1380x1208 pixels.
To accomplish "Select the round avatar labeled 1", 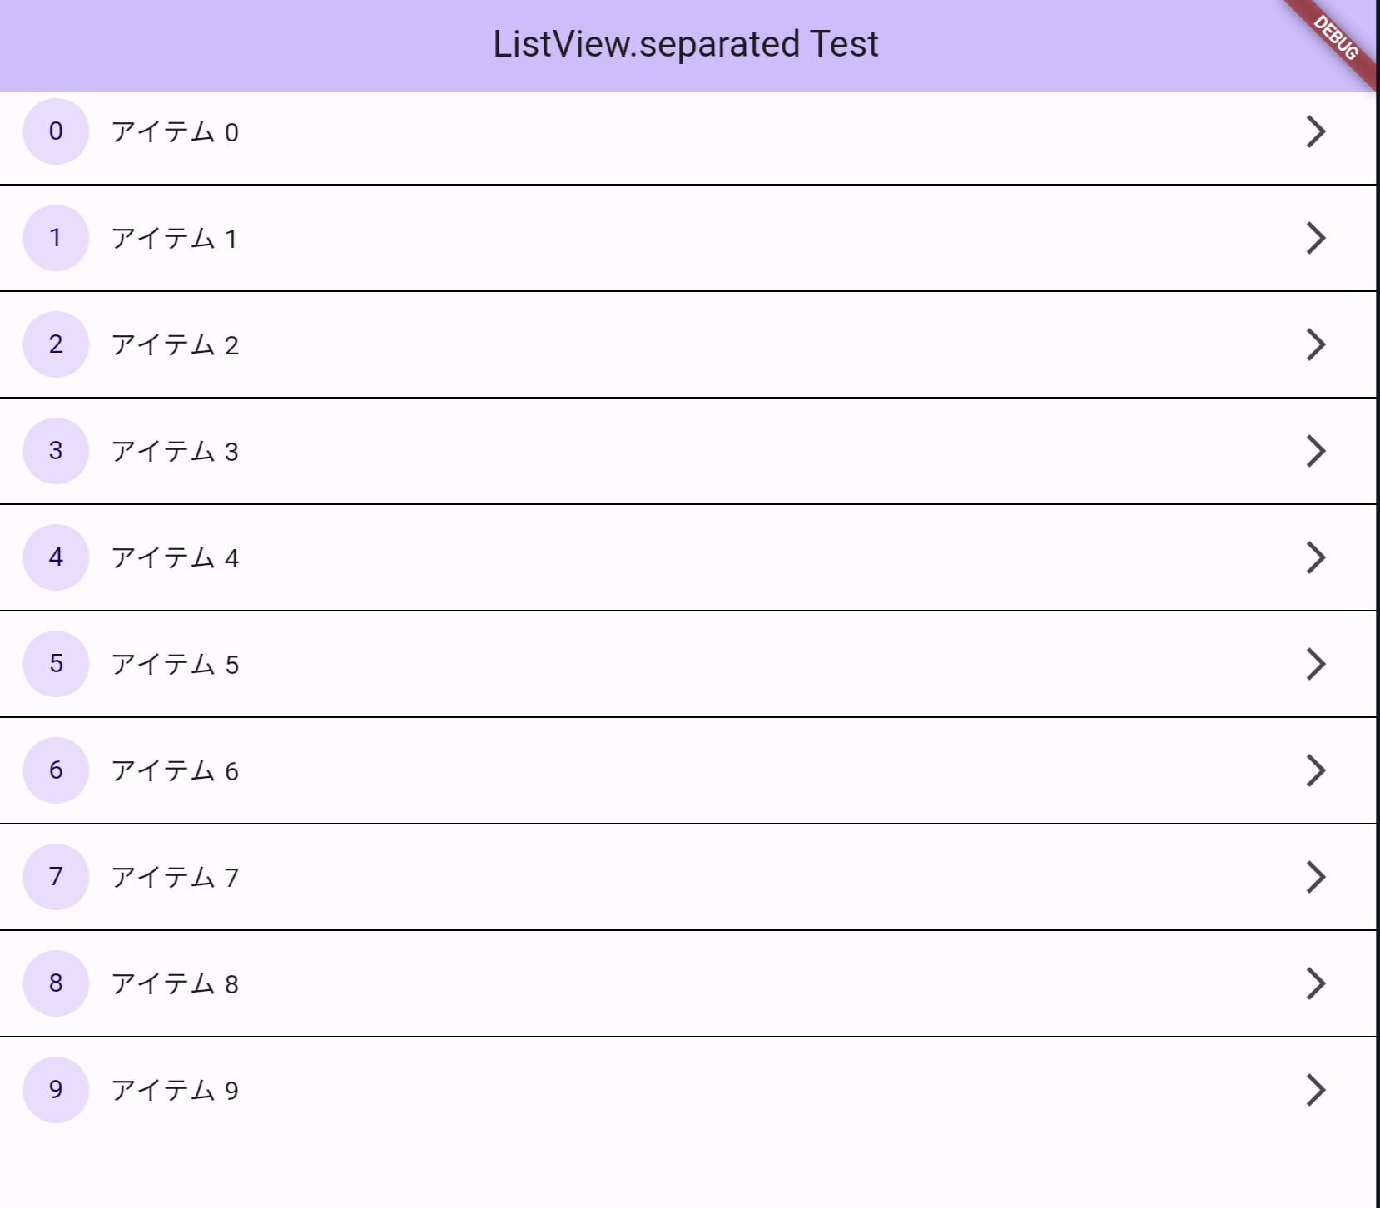I will pyautogui.click(x=56, y=238).
